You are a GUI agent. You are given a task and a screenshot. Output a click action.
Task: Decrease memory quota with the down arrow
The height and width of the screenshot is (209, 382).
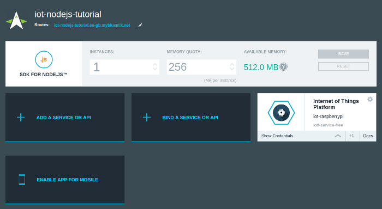(232, 69)
